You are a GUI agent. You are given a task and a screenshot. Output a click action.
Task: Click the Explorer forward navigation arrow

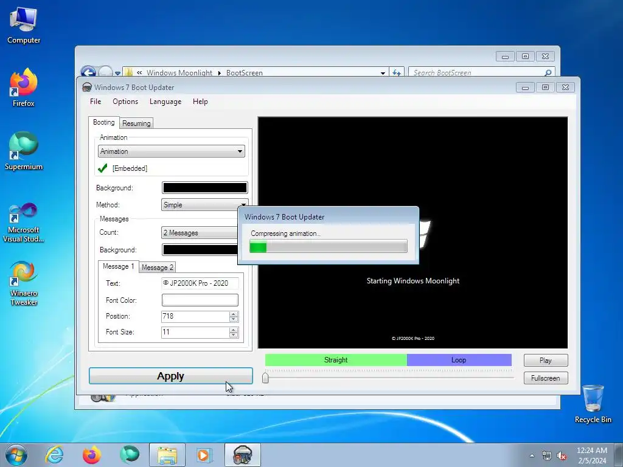coord(105,72)
